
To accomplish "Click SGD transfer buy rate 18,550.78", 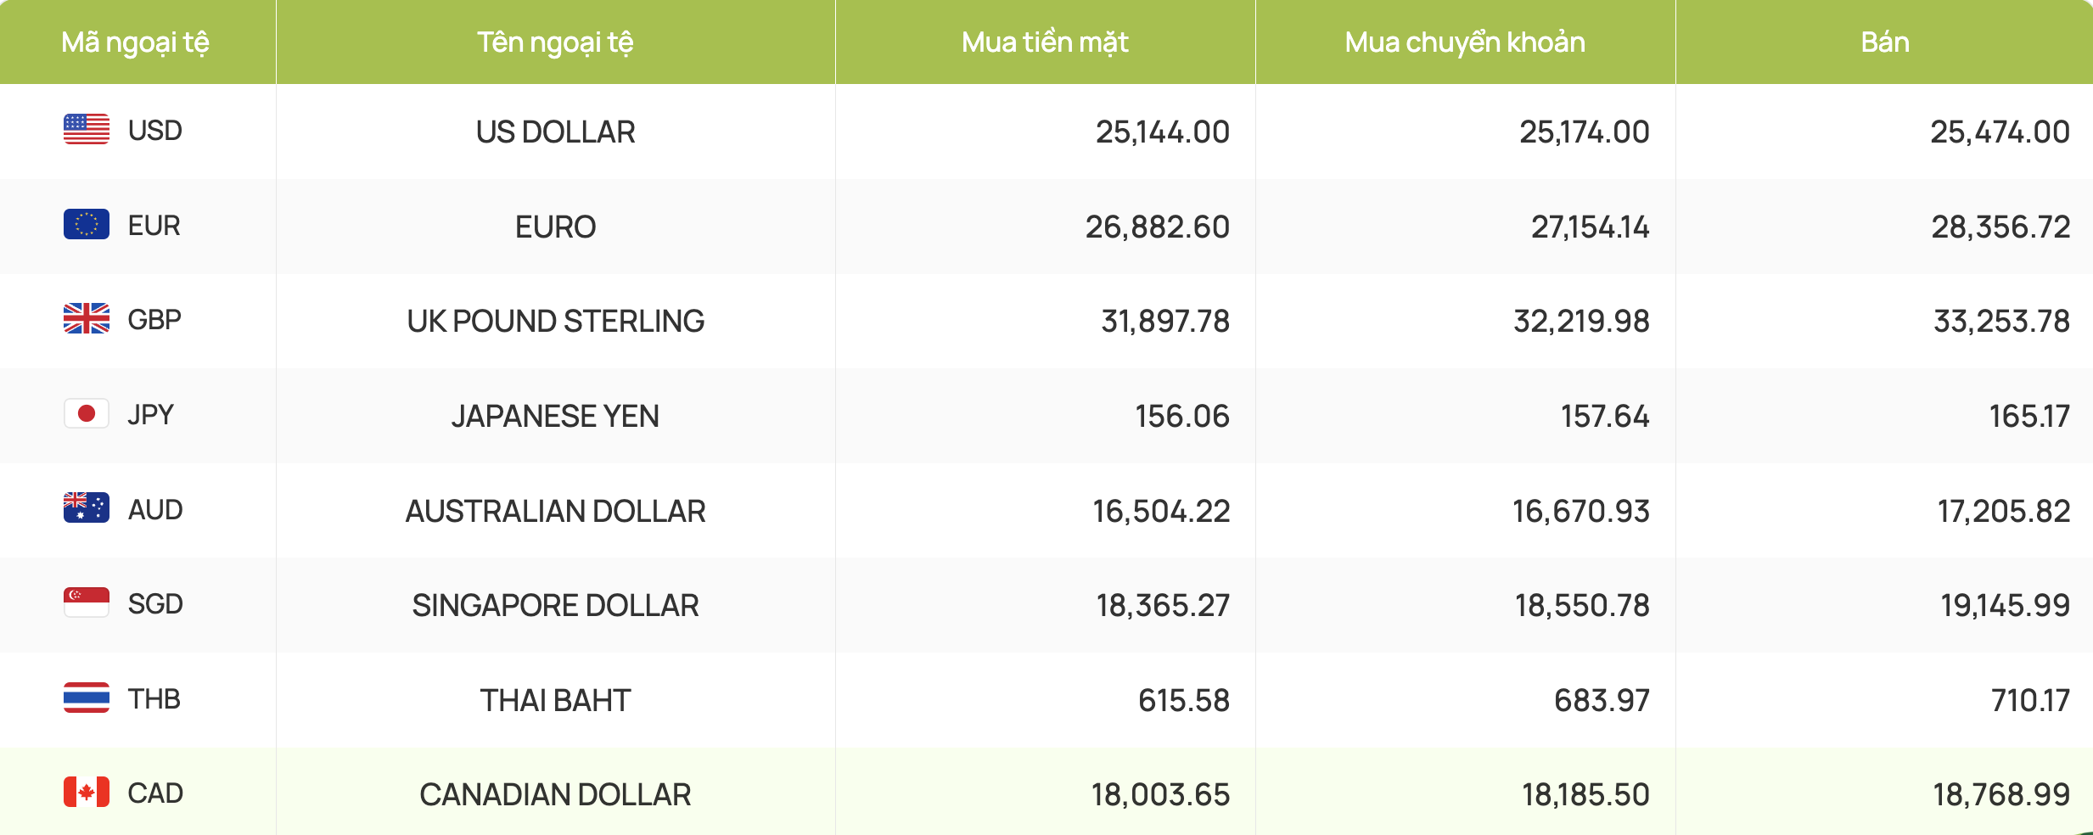I will [x=1582, y=605].
